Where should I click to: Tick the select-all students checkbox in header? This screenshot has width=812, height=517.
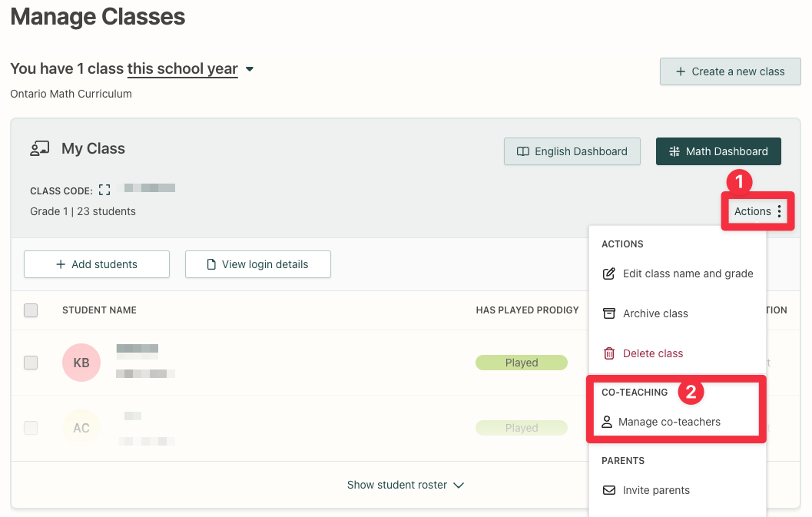31,310
